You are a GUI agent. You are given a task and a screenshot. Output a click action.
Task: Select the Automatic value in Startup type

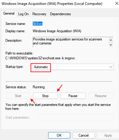(41, 67)
